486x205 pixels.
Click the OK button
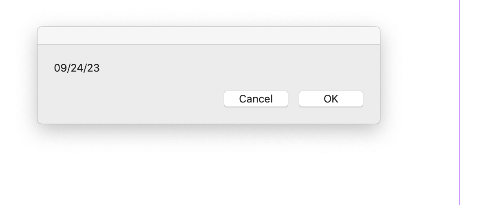point(331,99)
